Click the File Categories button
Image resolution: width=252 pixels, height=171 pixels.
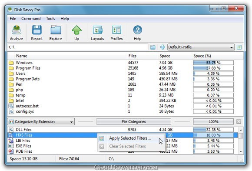click(134, 122)
